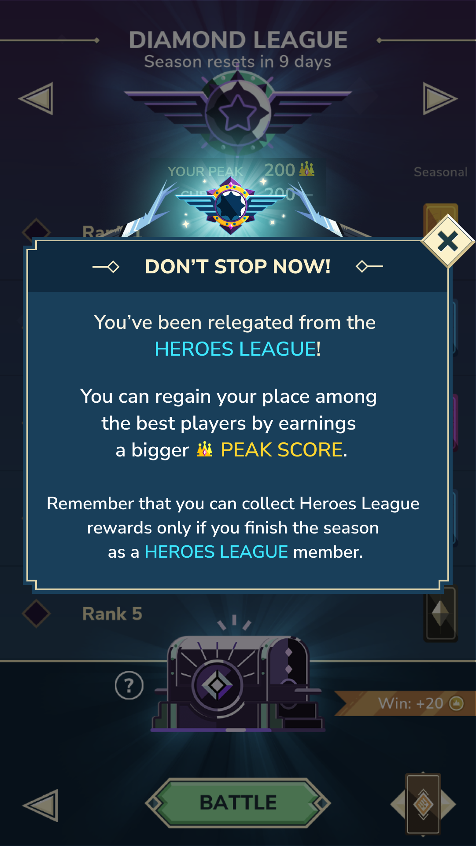The width and height of the screenshot is (476, 846).
Task: Select the Seasonal tab
Action: tap(440, 172)
